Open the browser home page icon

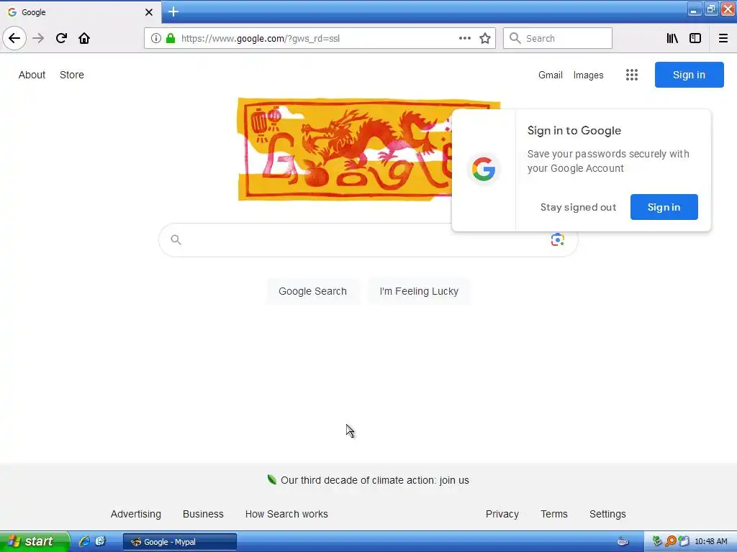point(84,38)
